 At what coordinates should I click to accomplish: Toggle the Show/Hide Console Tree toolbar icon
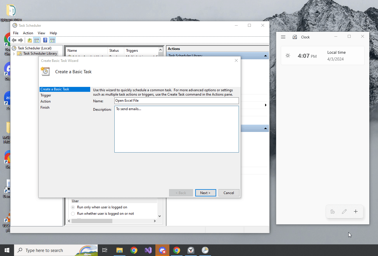click(x=36, y=40)
